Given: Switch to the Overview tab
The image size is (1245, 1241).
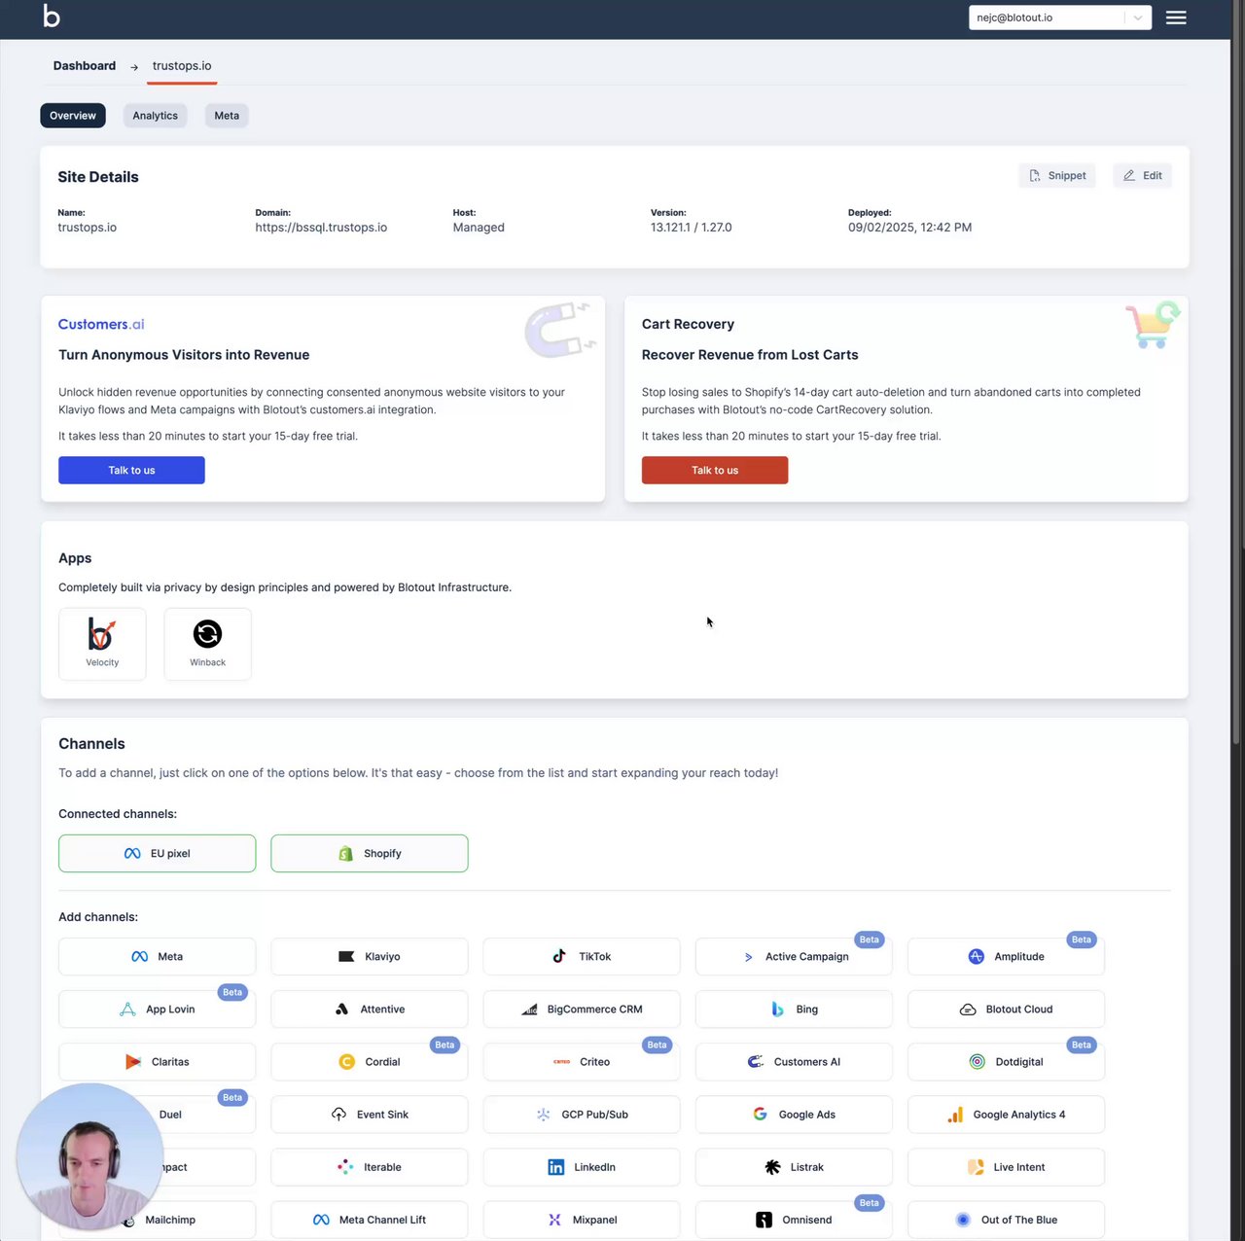Looking at the screenshot, I should pos(73,116).
